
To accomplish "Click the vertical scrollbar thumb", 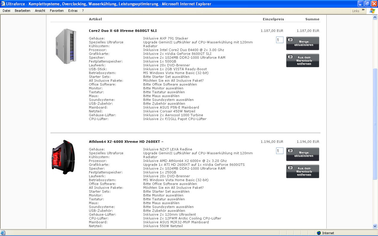I will [x=375, y=124].
